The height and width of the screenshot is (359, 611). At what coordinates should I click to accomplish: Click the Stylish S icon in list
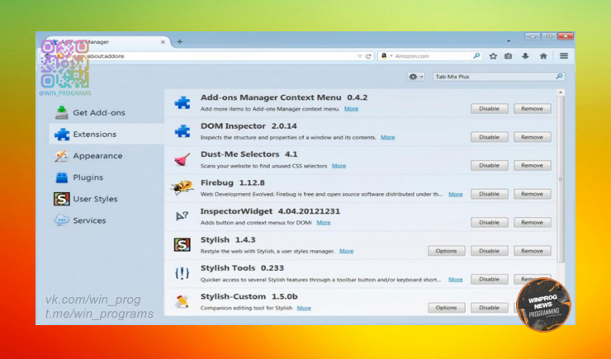point(182,244)
